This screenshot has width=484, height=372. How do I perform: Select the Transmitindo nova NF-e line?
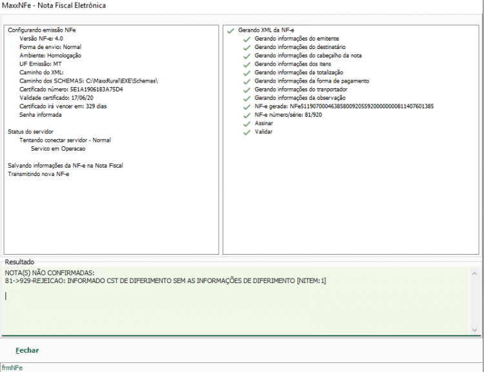pos(38,174)
